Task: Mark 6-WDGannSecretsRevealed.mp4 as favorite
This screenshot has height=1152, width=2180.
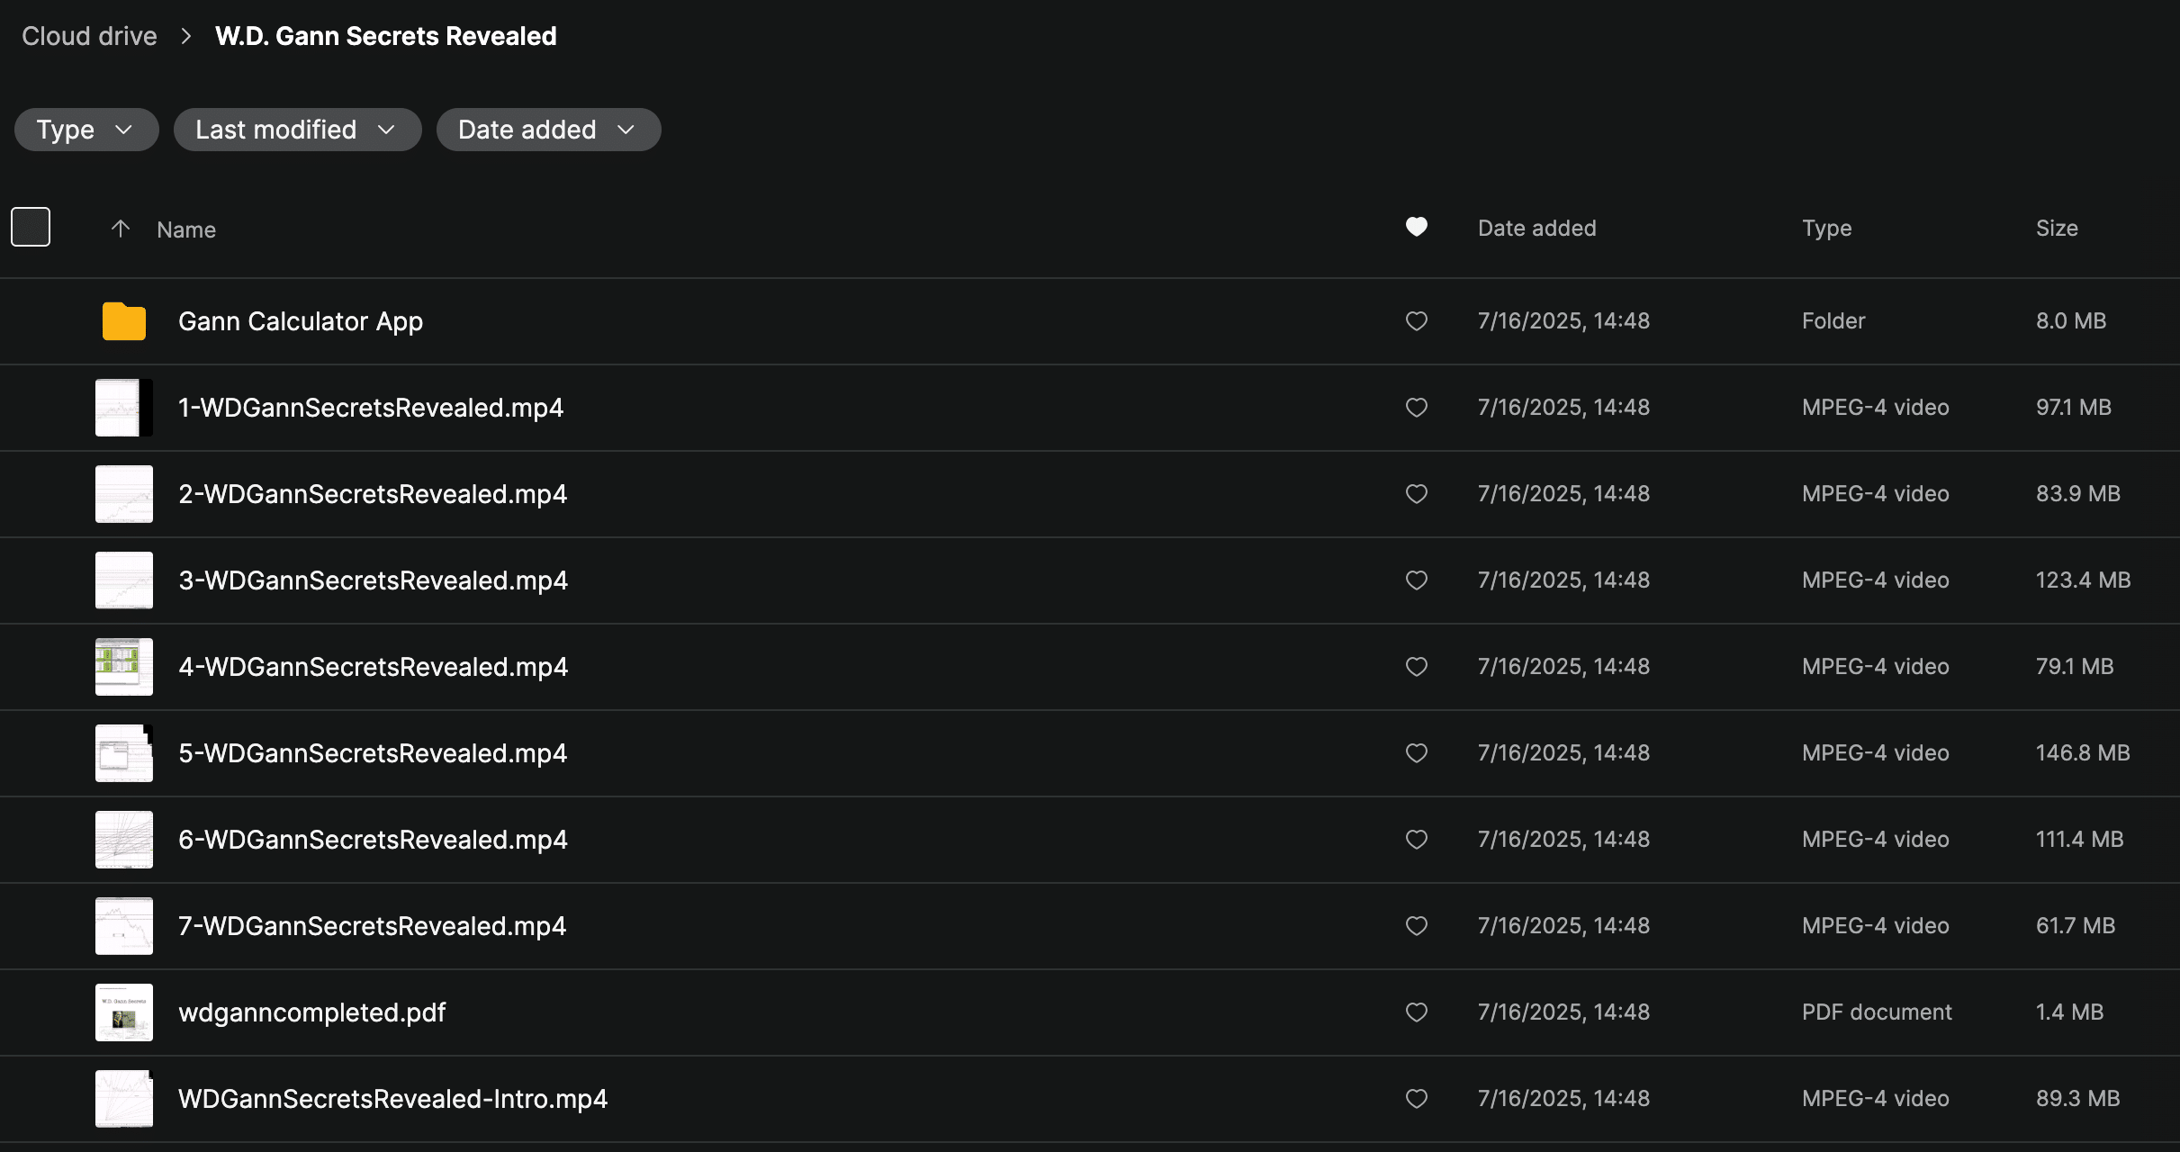Action: click(1417, 840)
